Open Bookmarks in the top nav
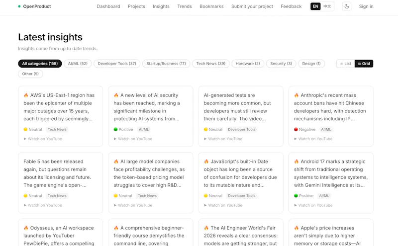The height and width of the screenshot is (246, 398). 211,6
